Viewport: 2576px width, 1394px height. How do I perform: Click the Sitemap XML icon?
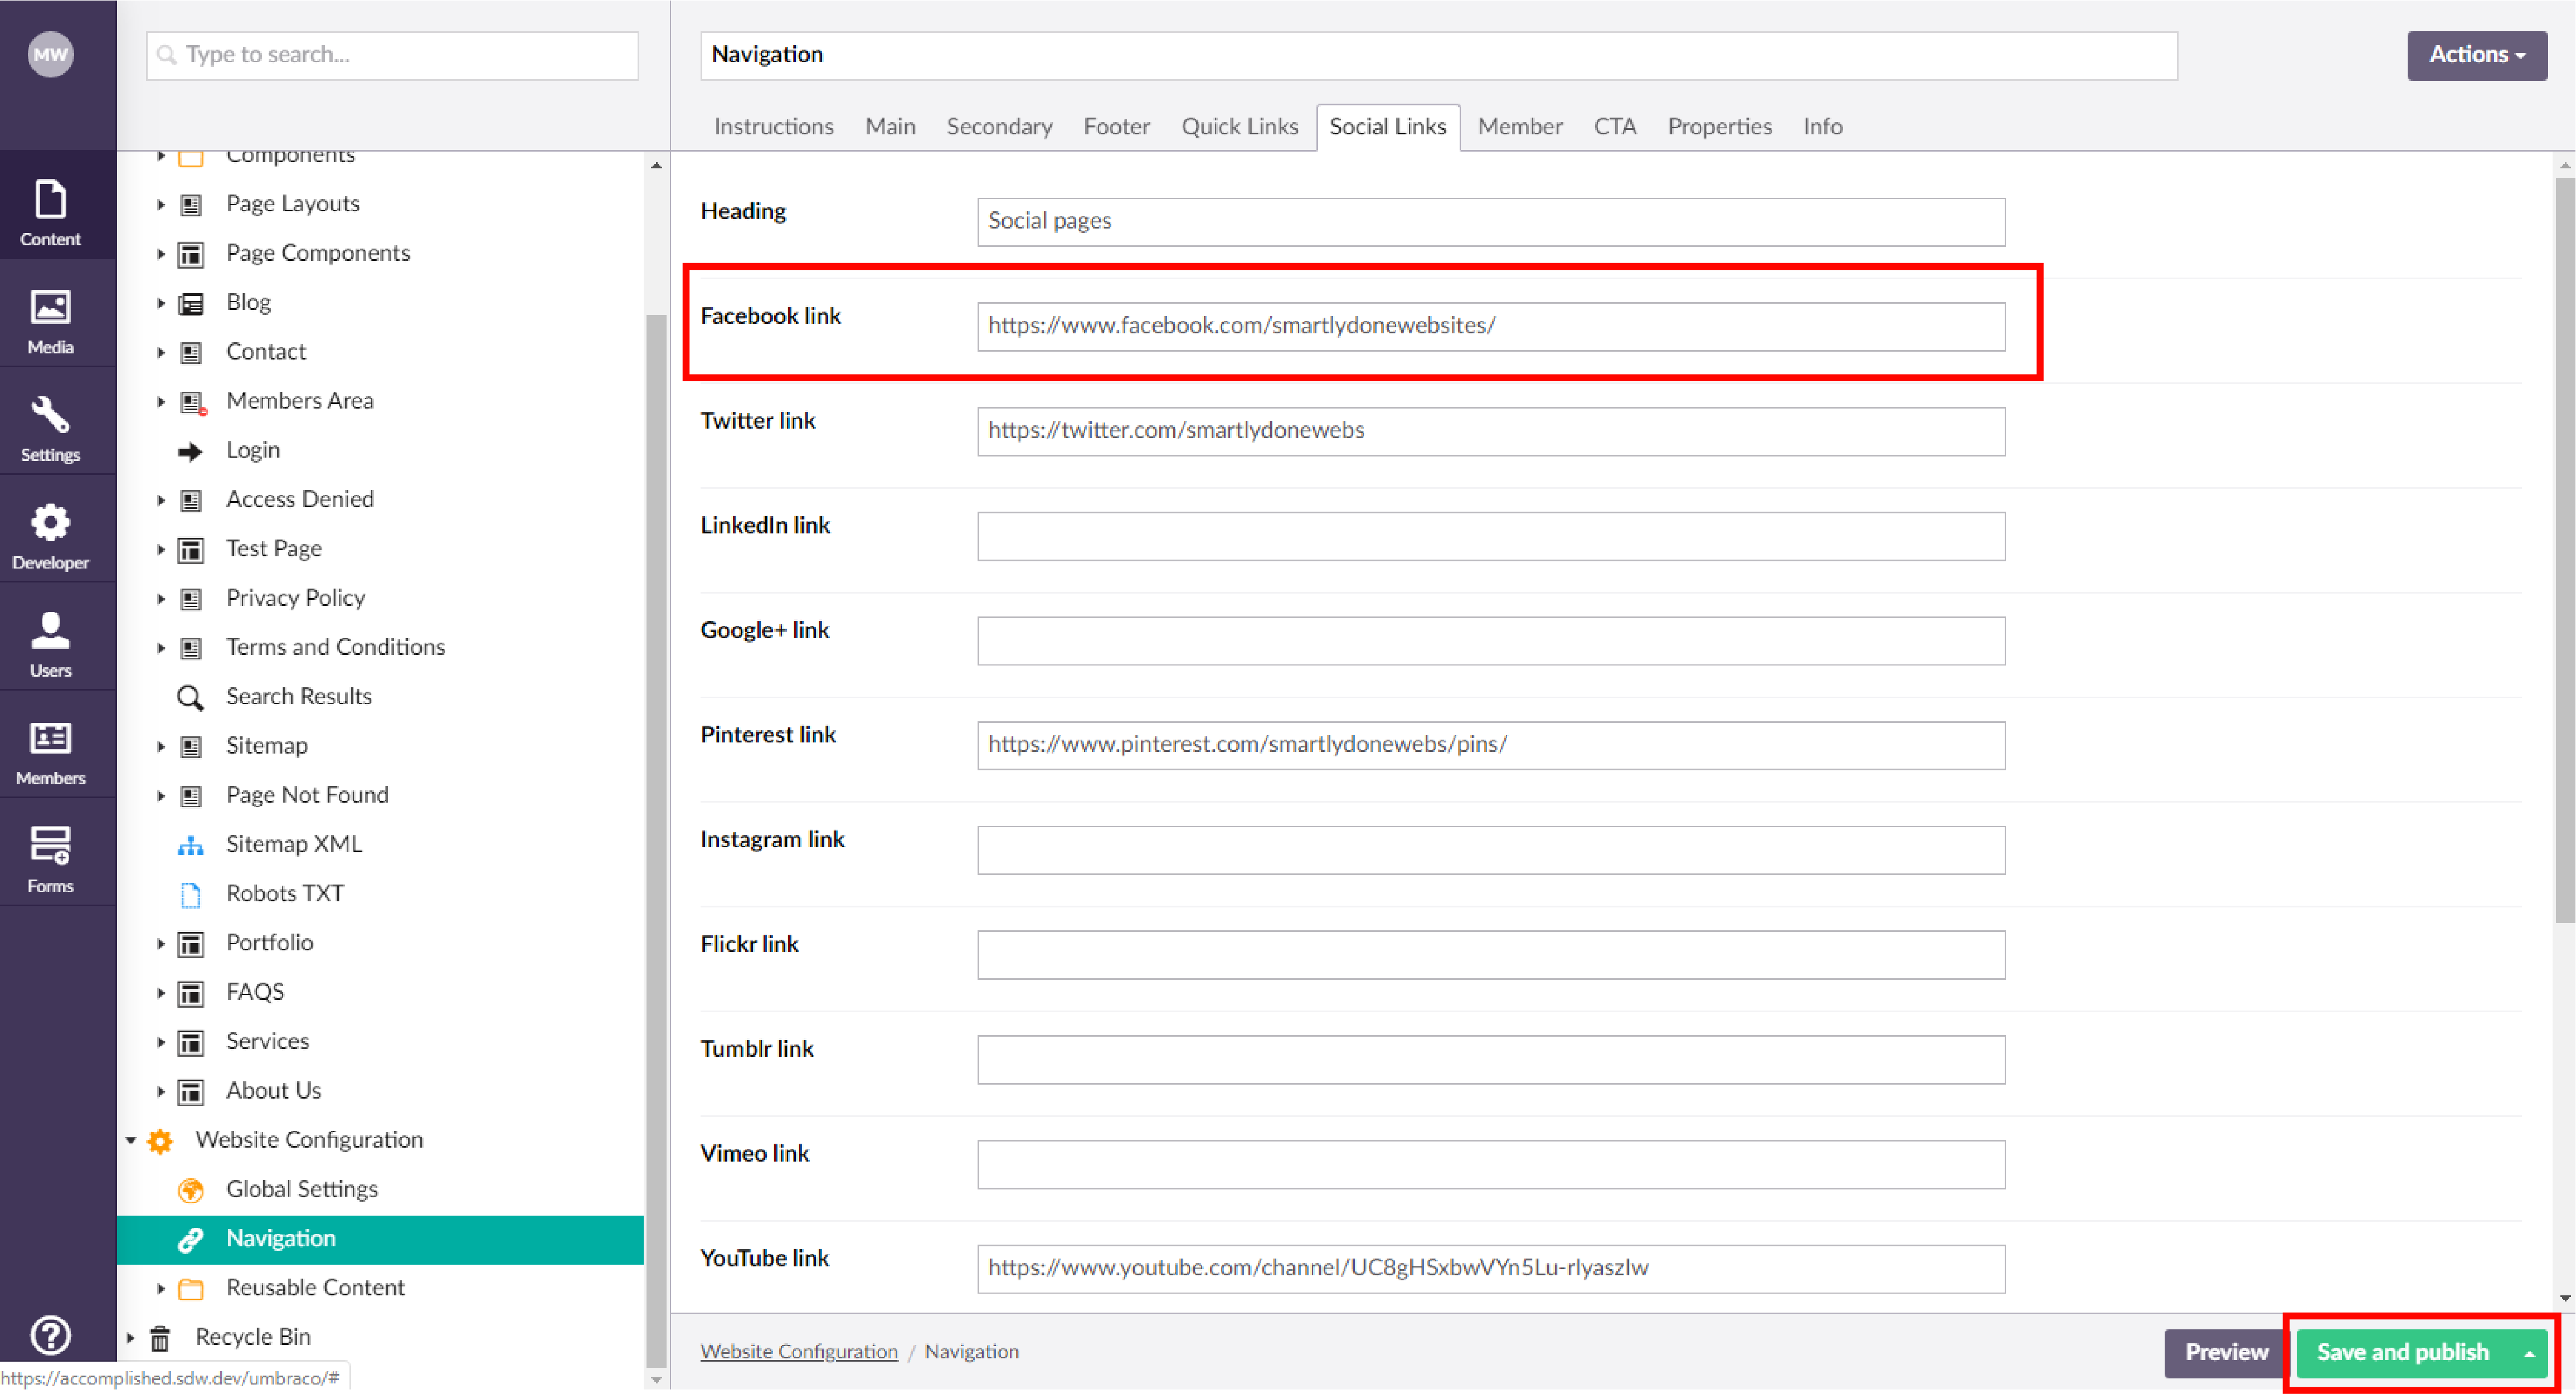pos(190,846)
